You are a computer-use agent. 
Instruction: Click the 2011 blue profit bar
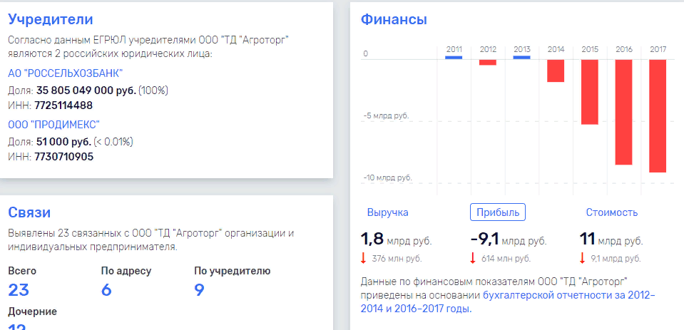[454, 57]
